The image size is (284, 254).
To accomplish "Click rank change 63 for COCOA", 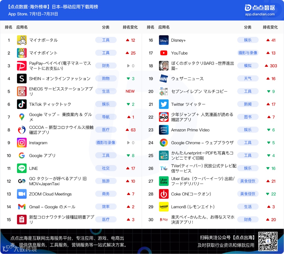I will click(131, 130).
